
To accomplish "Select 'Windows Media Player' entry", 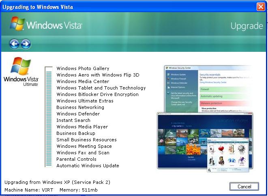I will pos(82,127).
